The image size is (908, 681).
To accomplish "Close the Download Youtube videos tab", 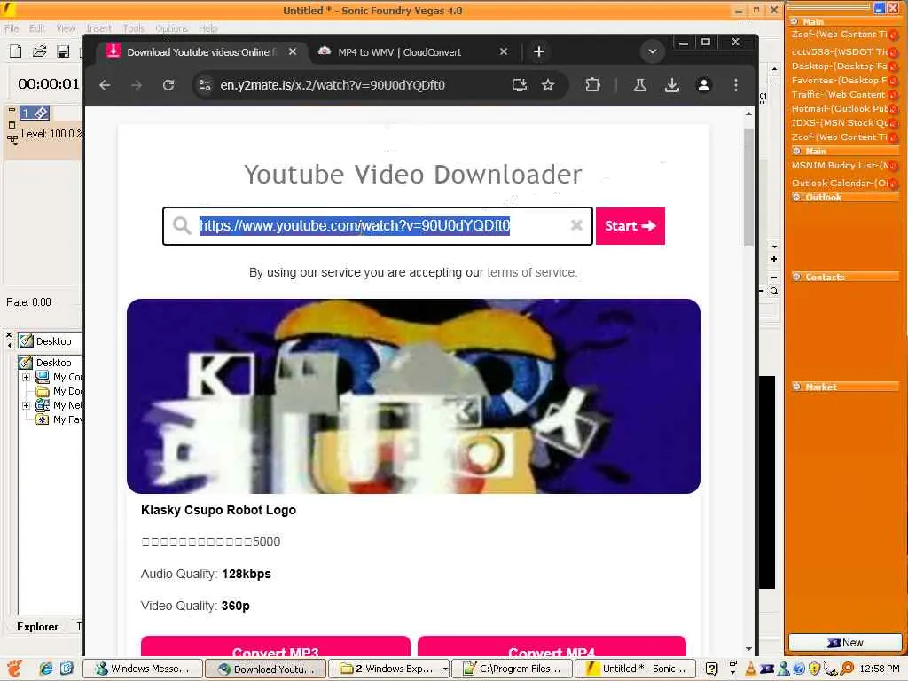I will (x=293, y=51).
